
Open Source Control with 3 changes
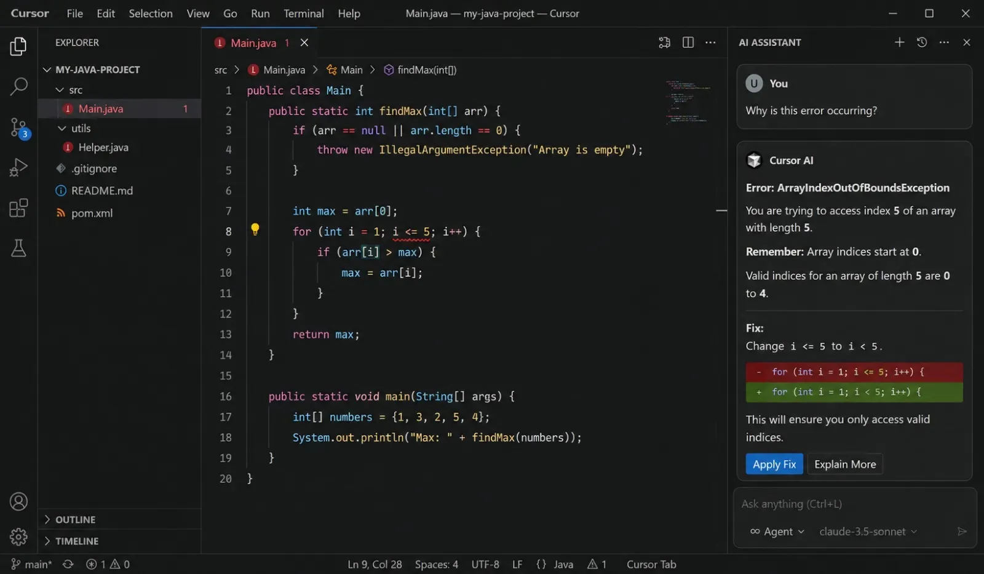19,128
